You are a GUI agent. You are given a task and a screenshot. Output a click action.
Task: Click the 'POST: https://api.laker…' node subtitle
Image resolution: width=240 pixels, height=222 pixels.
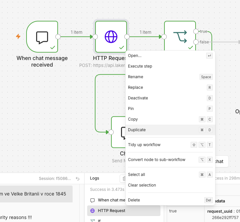(102, 66)
